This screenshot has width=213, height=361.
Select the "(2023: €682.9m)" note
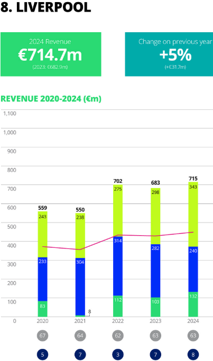coord(50,67)
